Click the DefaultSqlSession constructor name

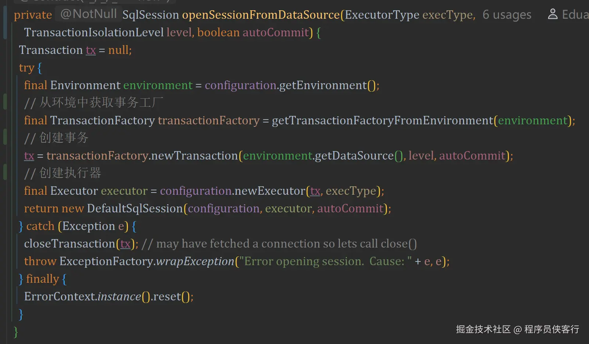tap(134, 209)
